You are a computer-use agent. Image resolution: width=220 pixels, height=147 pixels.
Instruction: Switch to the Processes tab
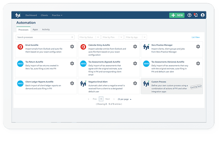pos(23,30)
